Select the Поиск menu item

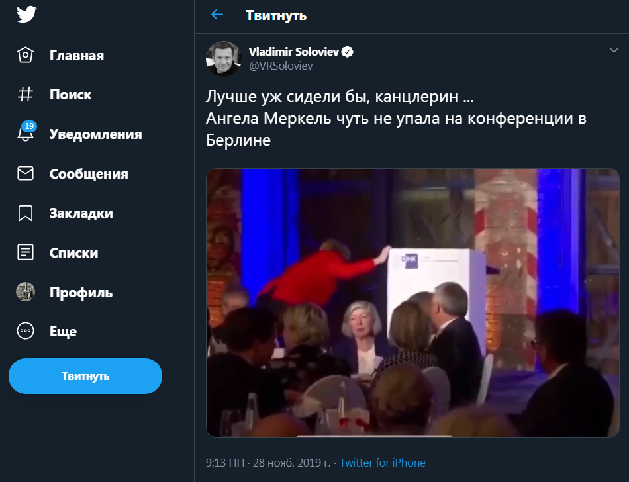[x=70, y=95]
